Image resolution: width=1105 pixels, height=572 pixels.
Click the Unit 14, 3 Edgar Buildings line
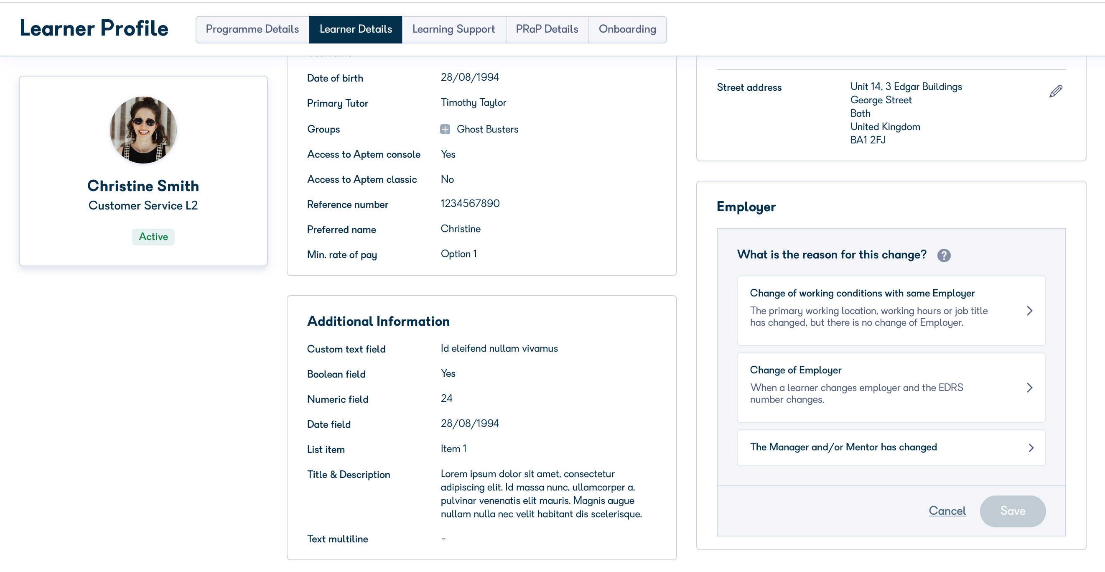pos(906,87)
